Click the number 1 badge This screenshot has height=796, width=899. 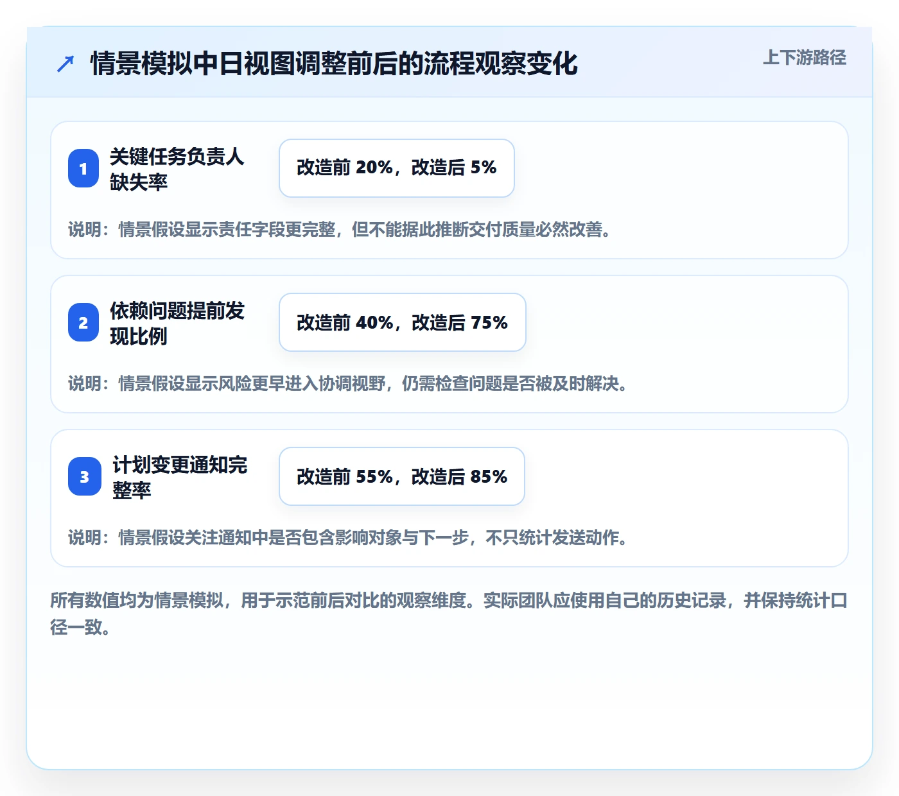(x=83, y=168)
